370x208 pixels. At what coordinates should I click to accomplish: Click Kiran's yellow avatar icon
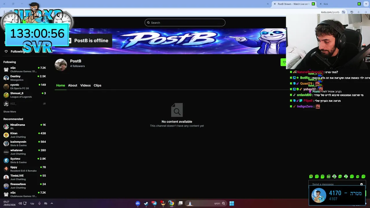pos(6,135)
